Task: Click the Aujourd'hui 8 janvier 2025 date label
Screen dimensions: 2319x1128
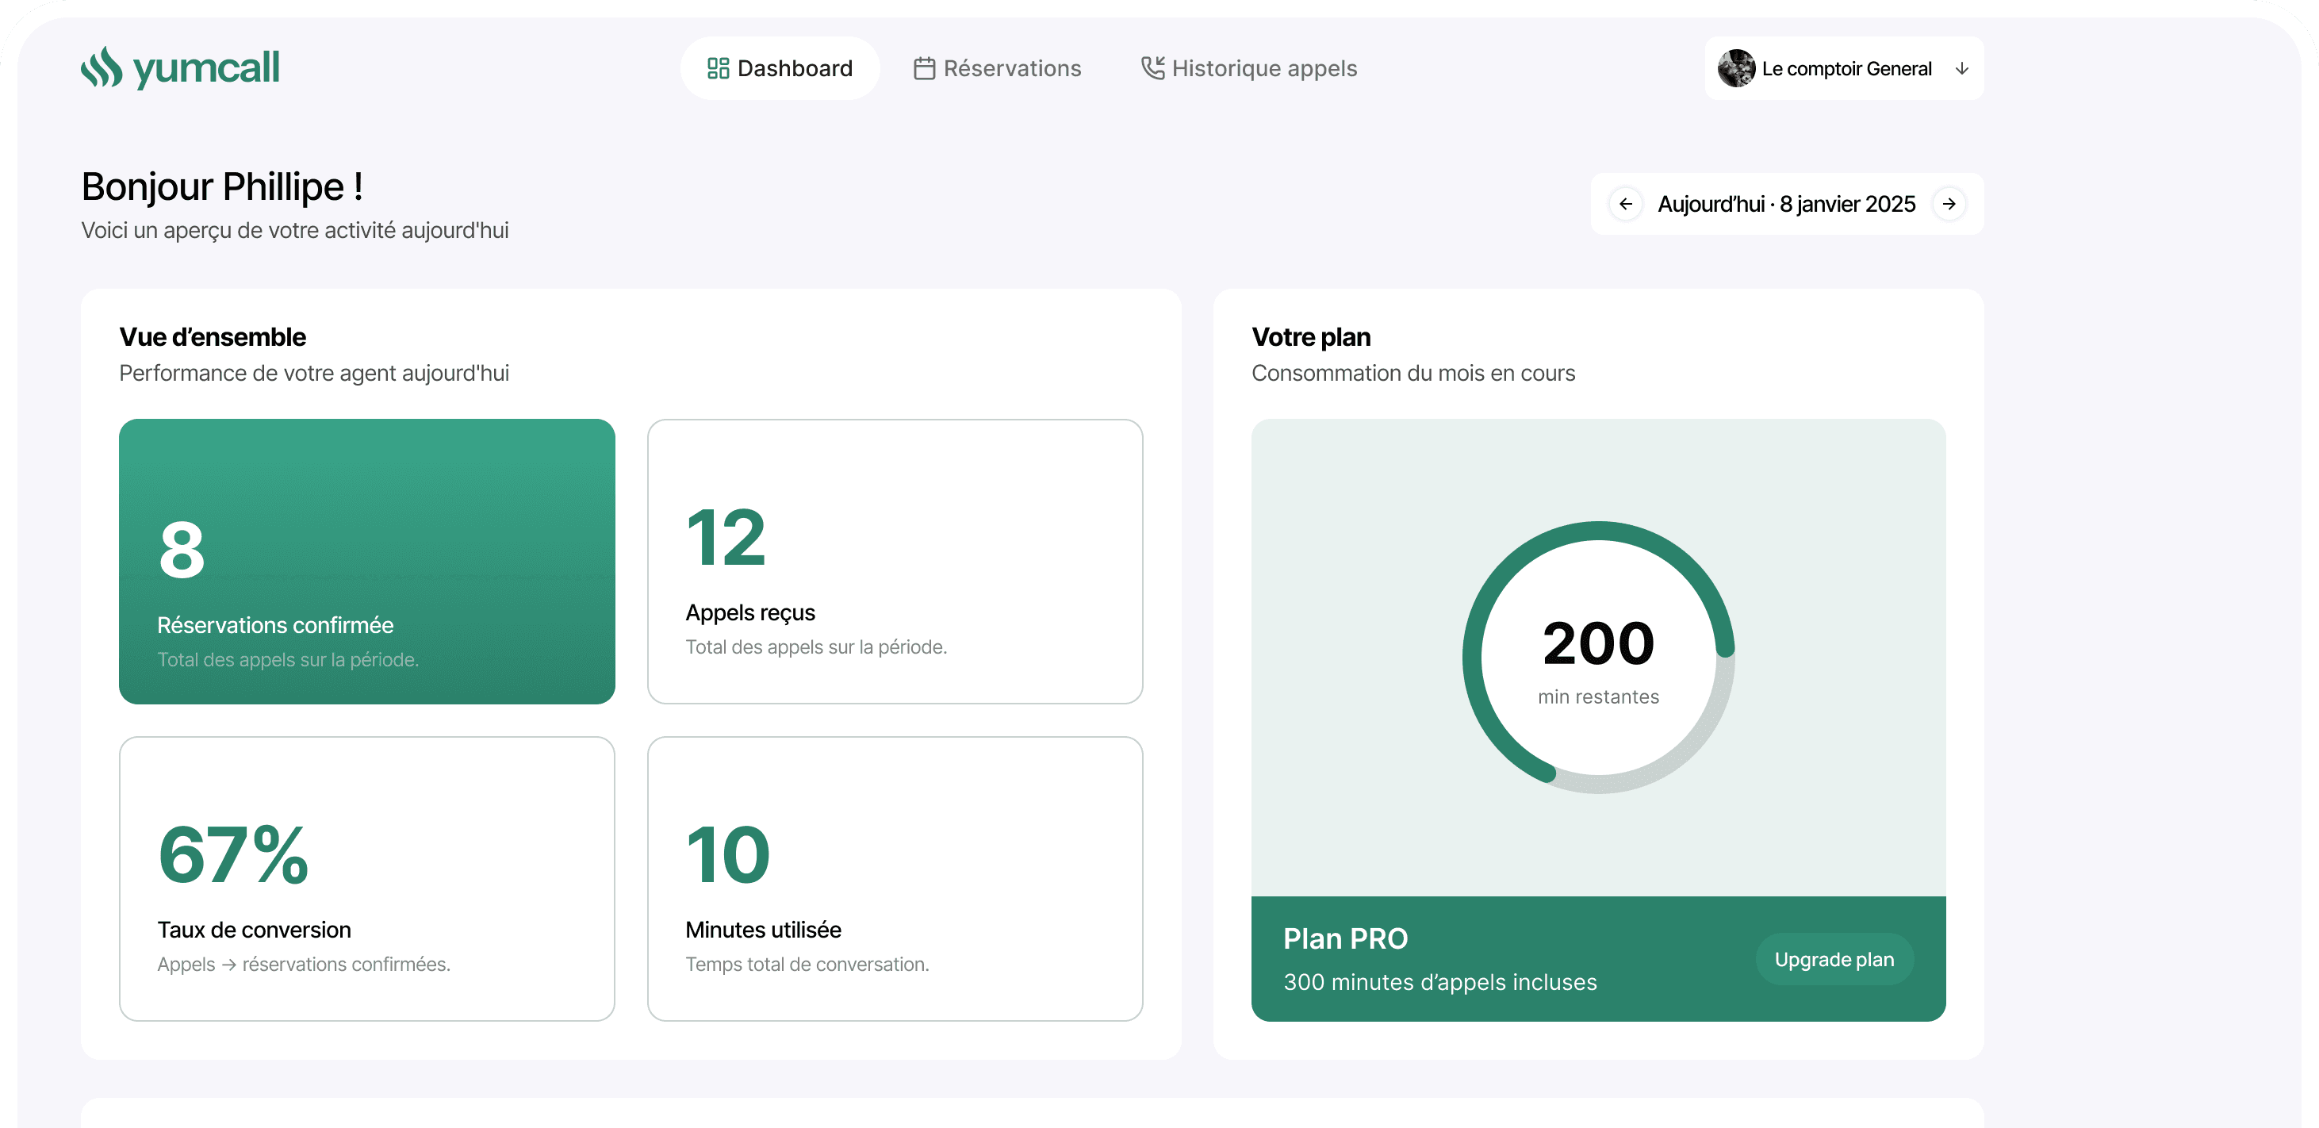Action: tap(1786, 205)
